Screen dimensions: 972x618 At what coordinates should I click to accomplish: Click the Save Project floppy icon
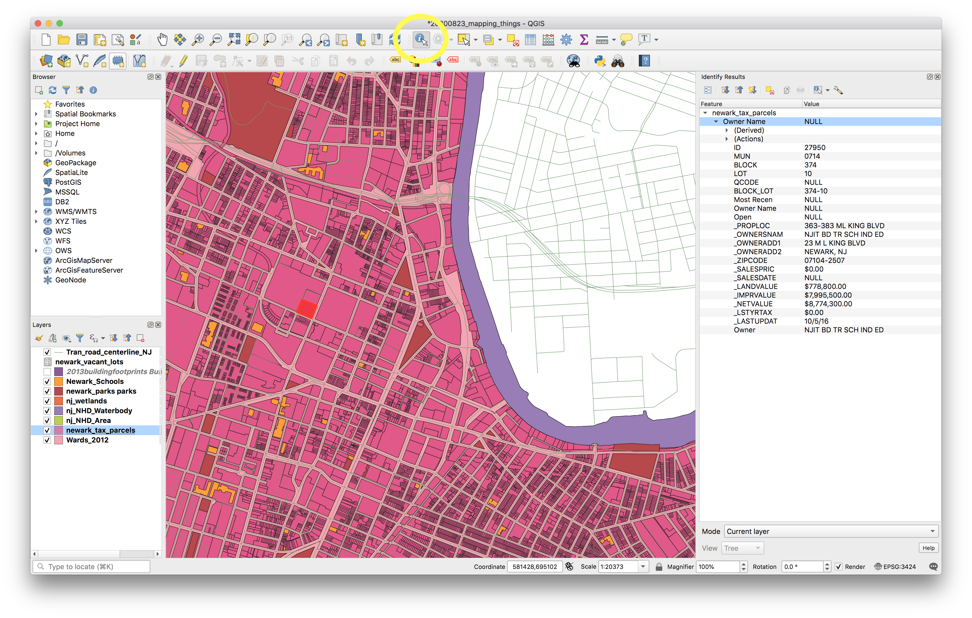(82, 40)
